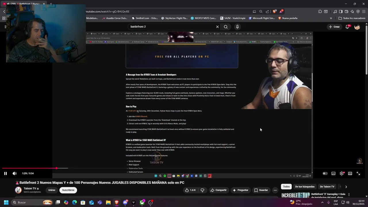Viewport: 368px width, 207px height.
Task: Open the Windows Start button
Action: 6,202
